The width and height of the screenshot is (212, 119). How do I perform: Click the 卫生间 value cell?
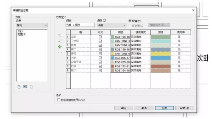point(80,41)
